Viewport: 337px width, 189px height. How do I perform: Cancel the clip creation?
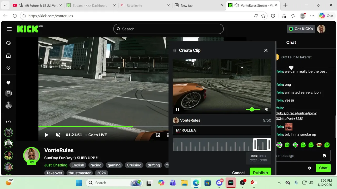point(238,173)
